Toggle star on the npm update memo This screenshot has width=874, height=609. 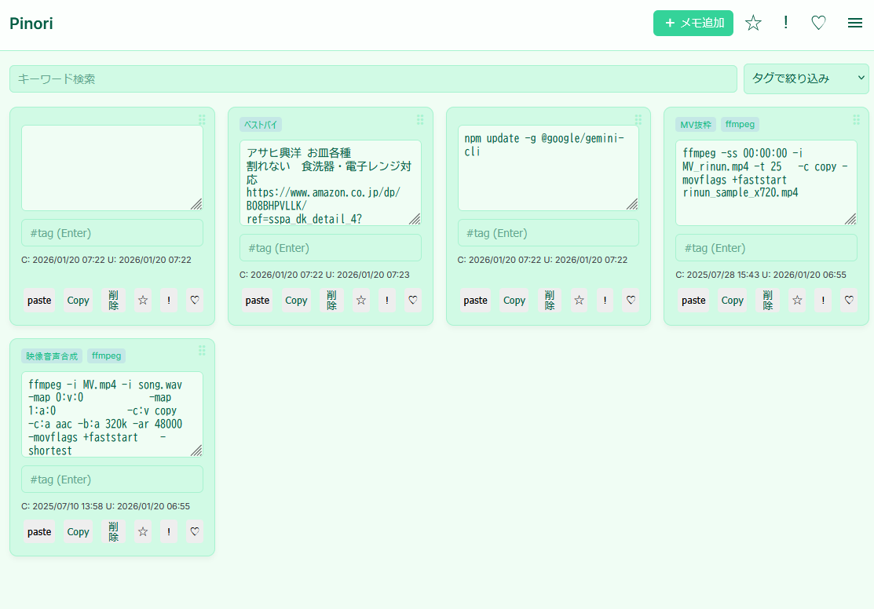pyautogui.click(x=579, y=300)
